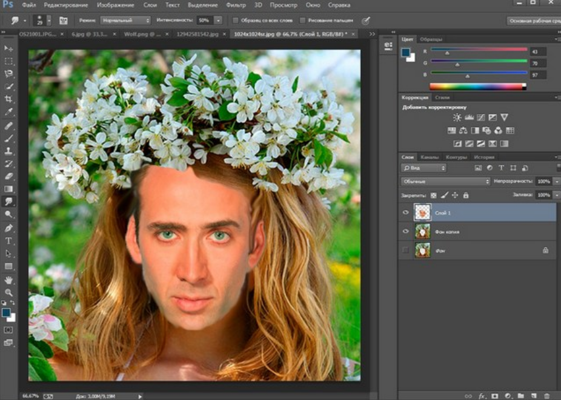Hide the Слой 1 layer

[x=405, y=212]
